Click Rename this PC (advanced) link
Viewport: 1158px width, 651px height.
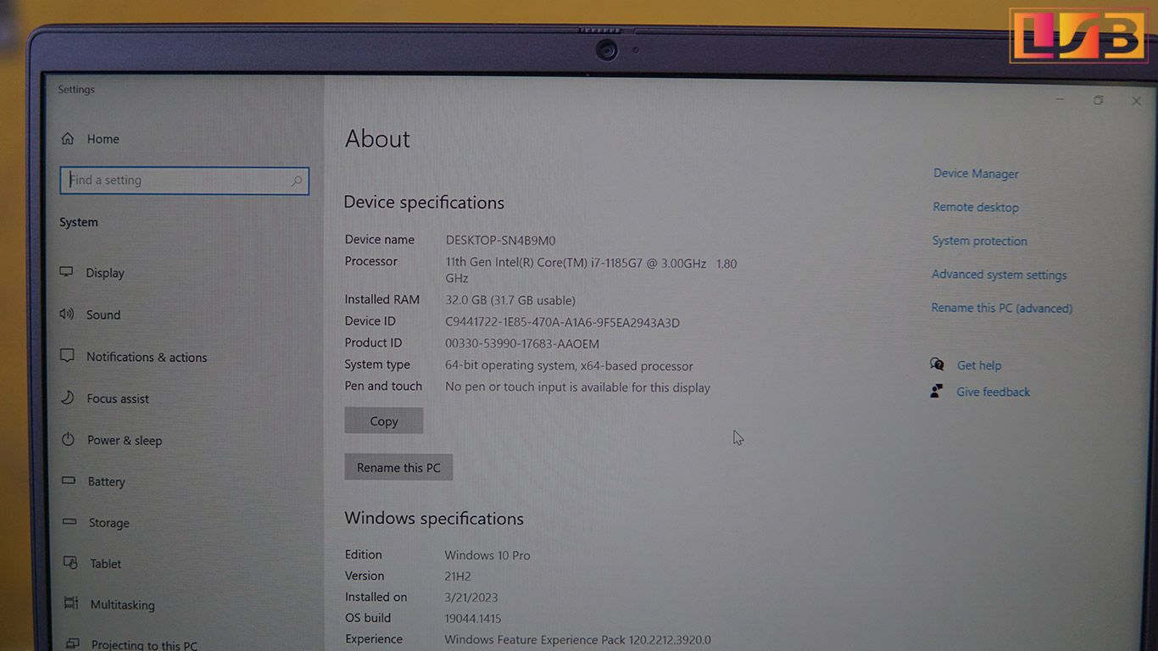click(1002, 308)
